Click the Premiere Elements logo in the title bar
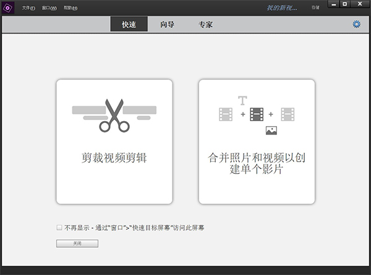Image resolution: width=371 pixels, height=275 pixels. (7, 7)
